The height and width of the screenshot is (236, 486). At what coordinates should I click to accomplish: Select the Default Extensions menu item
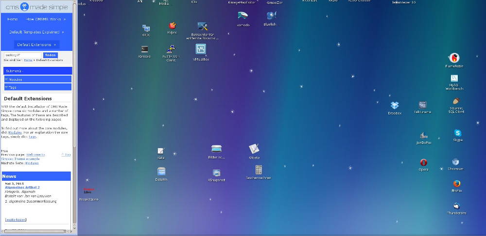(x=36, y=45)
